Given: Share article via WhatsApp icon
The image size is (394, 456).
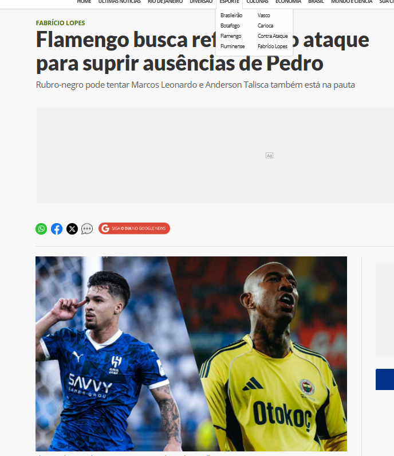Looking at the screenshot, I should (x=41, y=229).
